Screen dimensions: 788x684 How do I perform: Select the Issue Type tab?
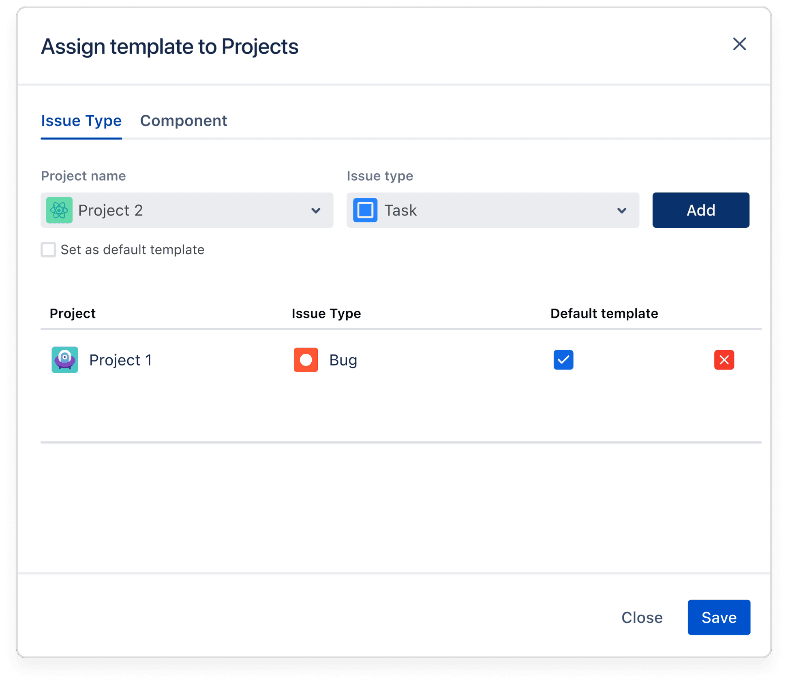click(81, 121)
